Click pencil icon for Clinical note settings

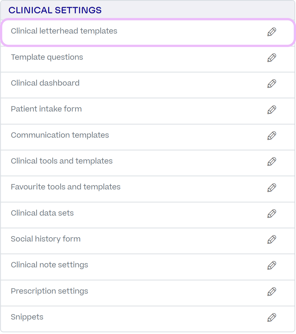[x=272, y=266]
